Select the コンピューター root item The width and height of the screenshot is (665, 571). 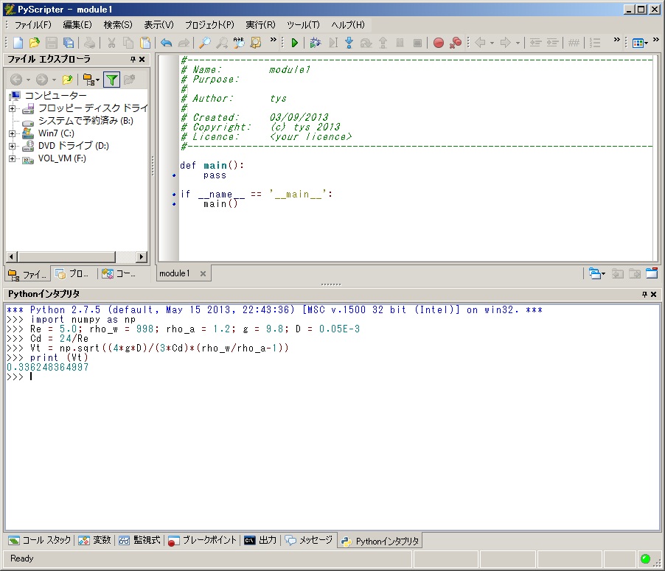pos(55,96)
